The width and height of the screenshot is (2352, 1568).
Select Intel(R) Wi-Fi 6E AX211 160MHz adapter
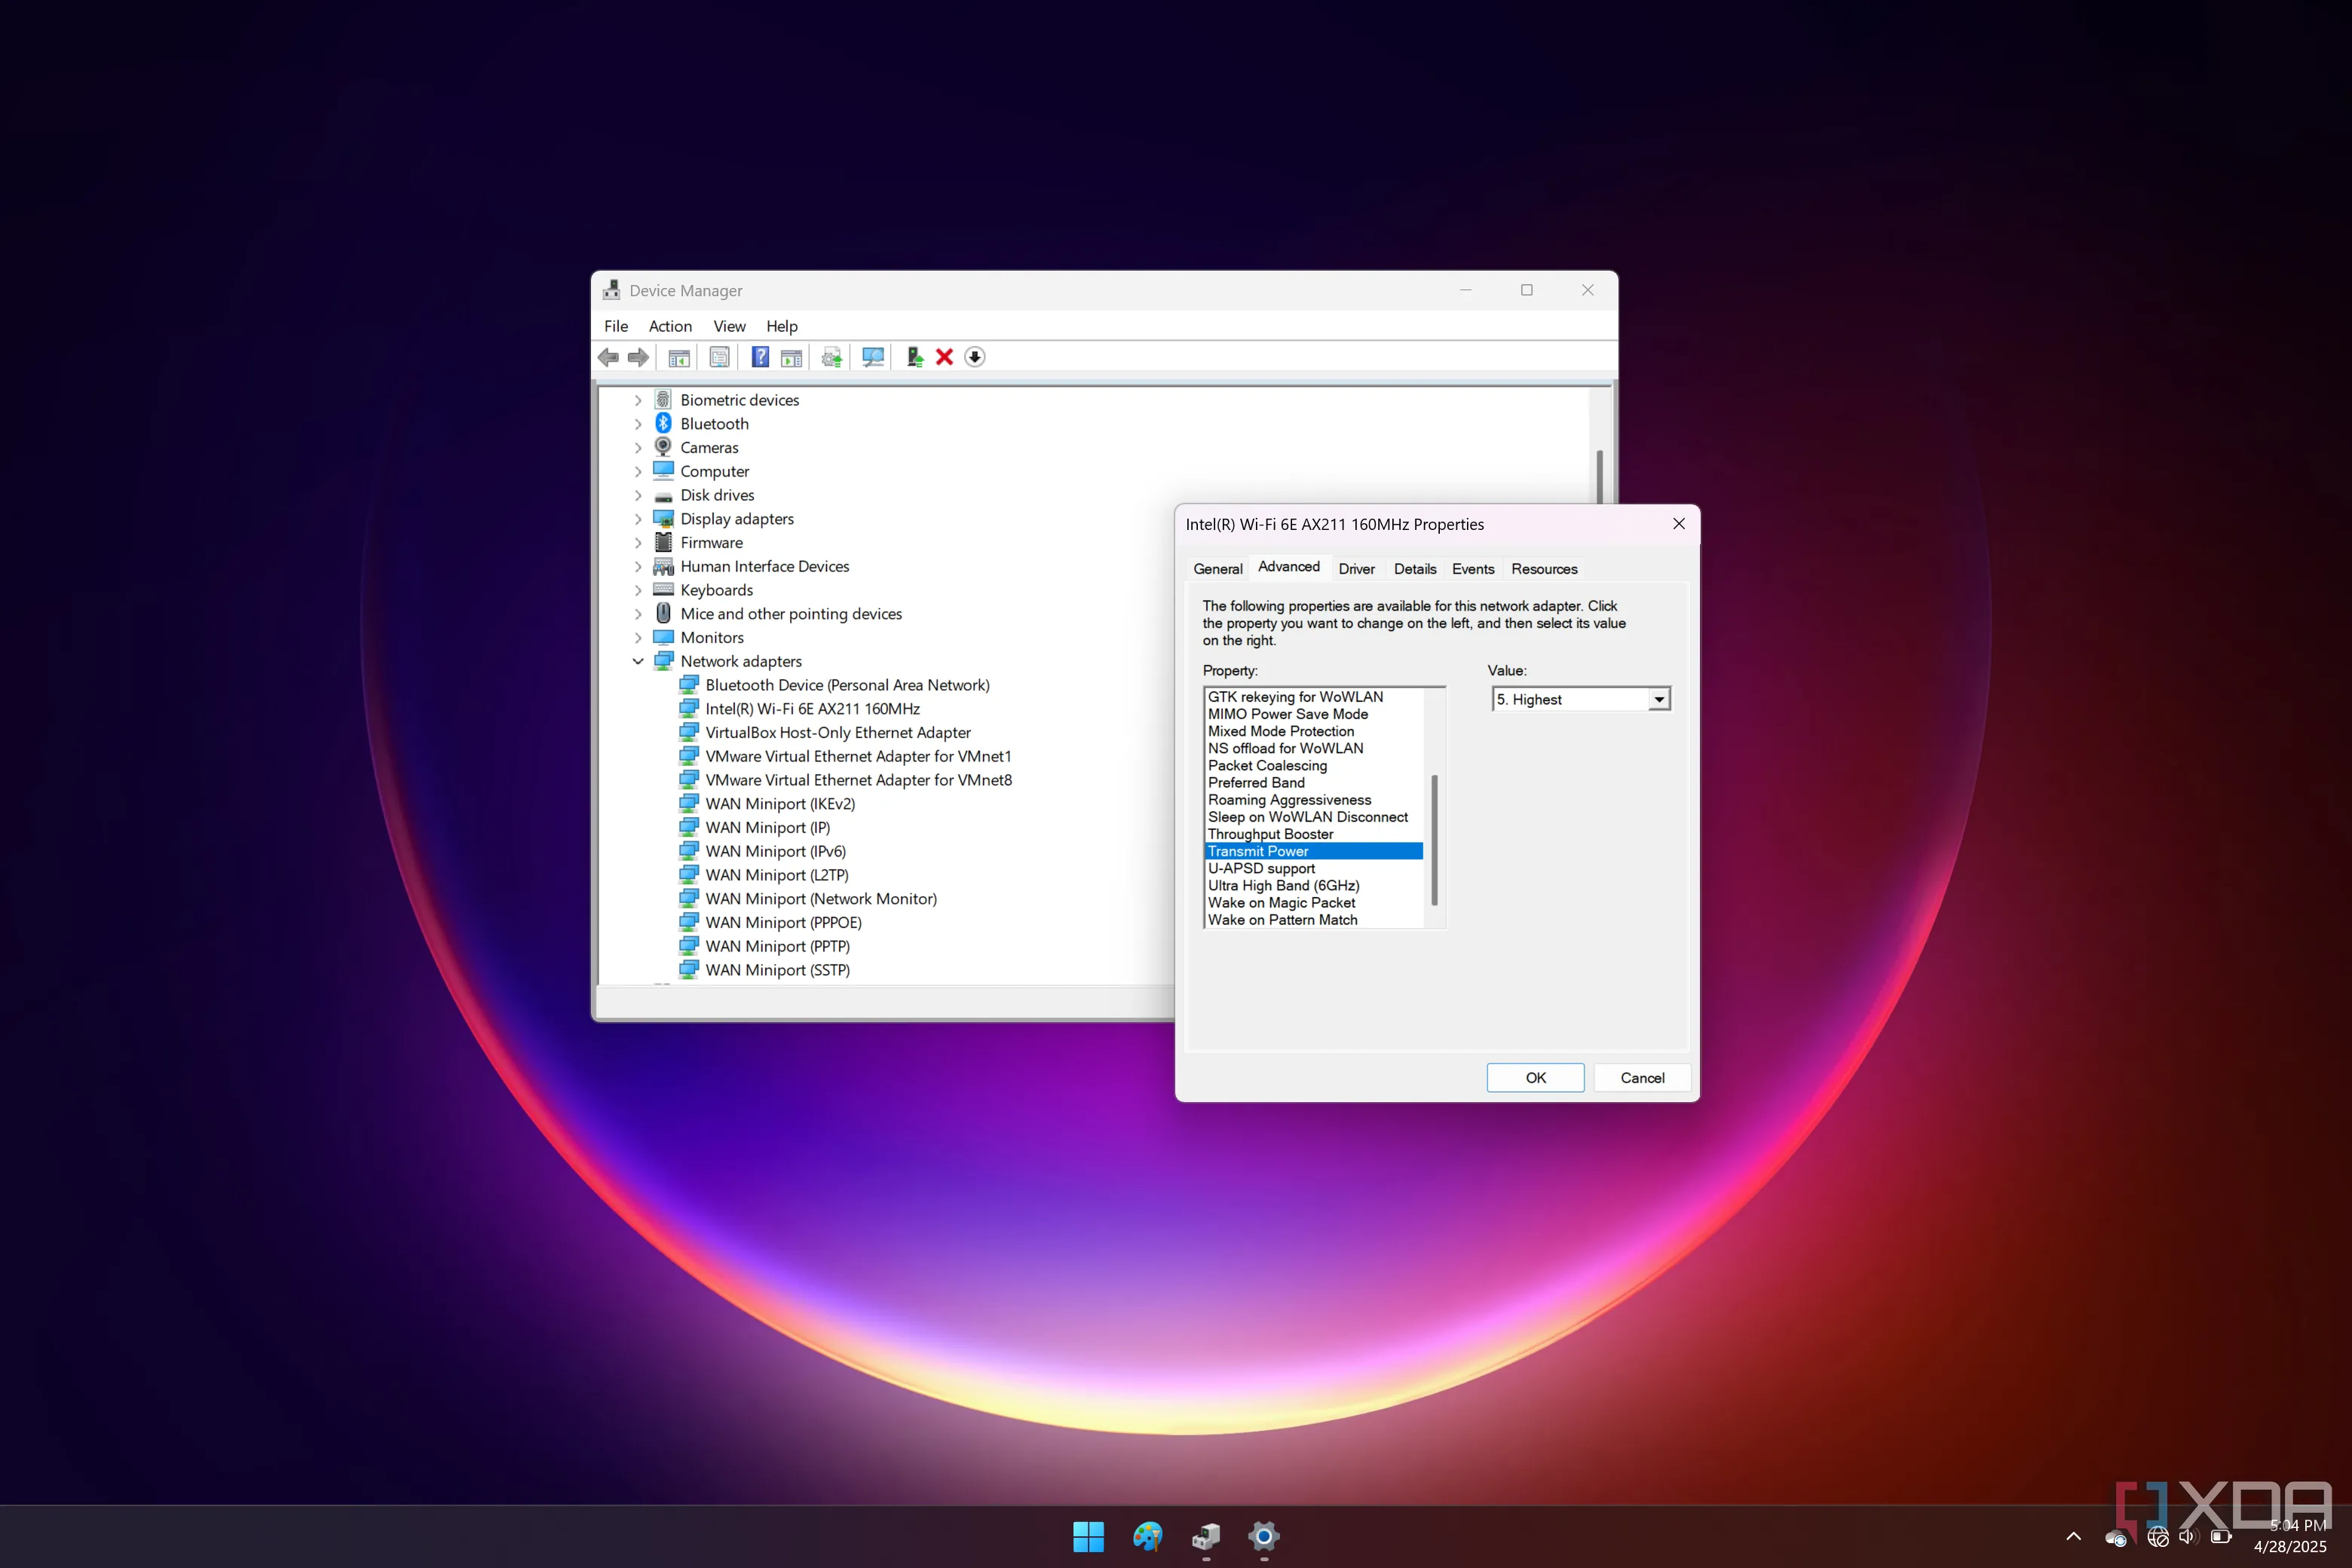811,709
